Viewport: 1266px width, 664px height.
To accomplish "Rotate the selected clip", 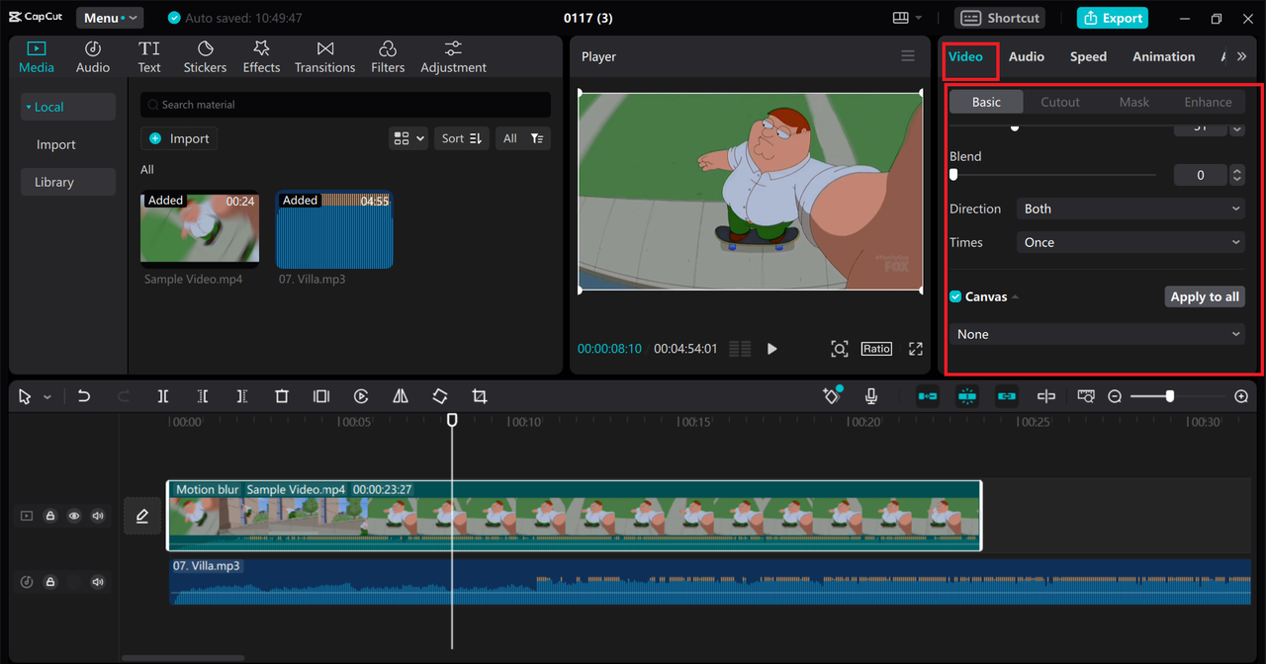I will [x=440, y=396].
